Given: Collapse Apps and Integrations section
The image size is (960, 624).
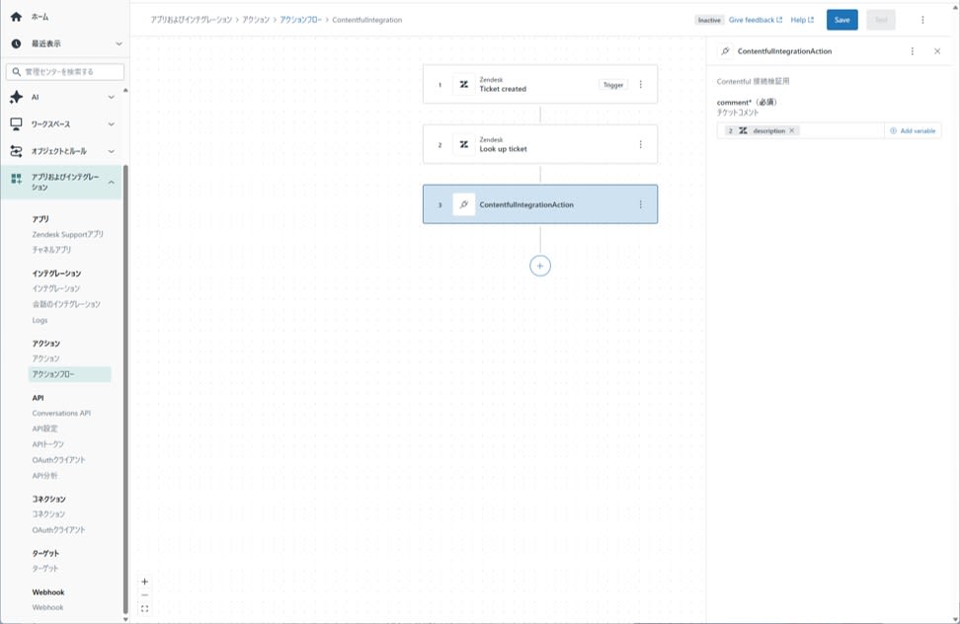Looking at the screenshot, I should coord(112,182).
